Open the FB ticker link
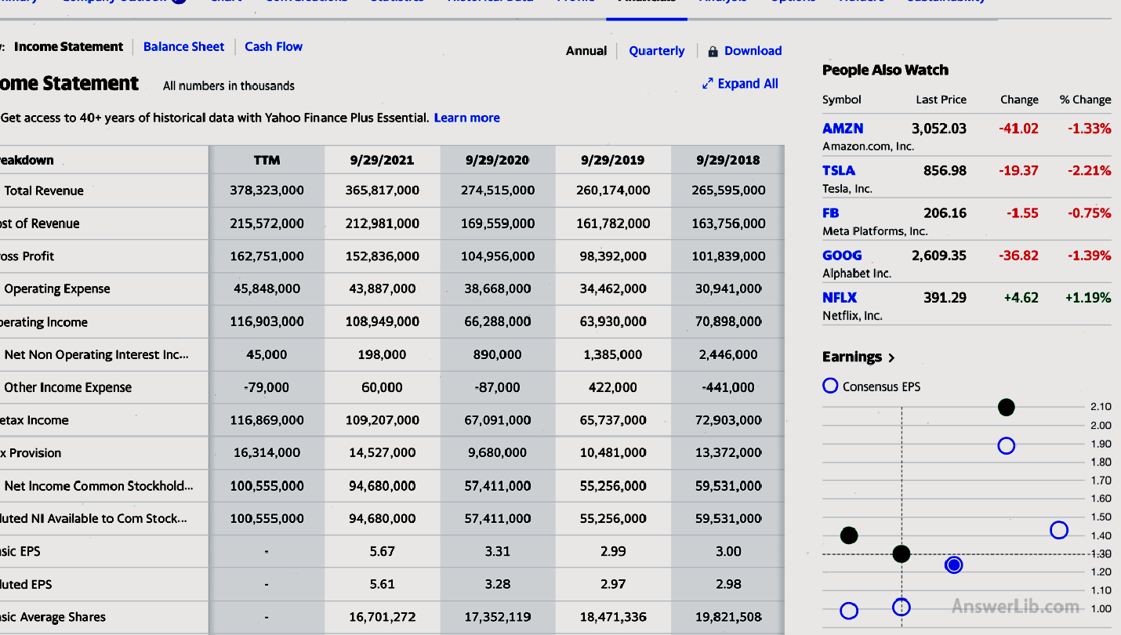Viewport: 1121px width, 635px height. (830, 213)
